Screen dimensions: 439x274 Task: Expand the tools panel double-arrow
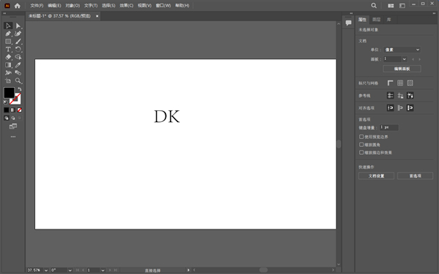tap(4, 13)
